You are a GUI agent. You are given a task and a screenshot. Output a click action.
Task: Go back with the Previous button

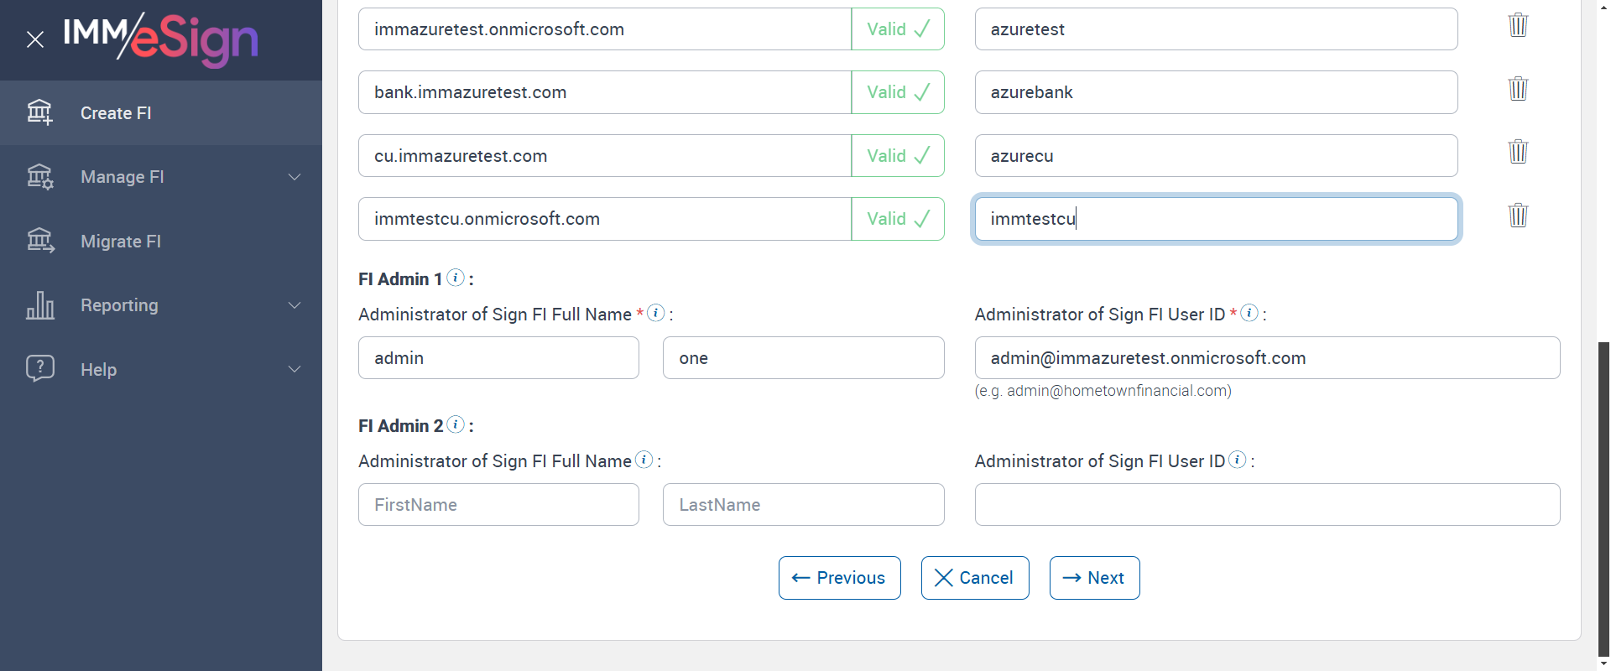pos(839,578)
